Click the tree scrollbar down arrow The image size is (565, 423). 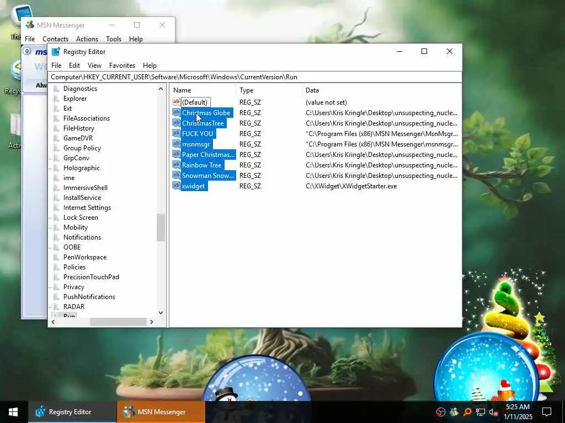[161, 313]
